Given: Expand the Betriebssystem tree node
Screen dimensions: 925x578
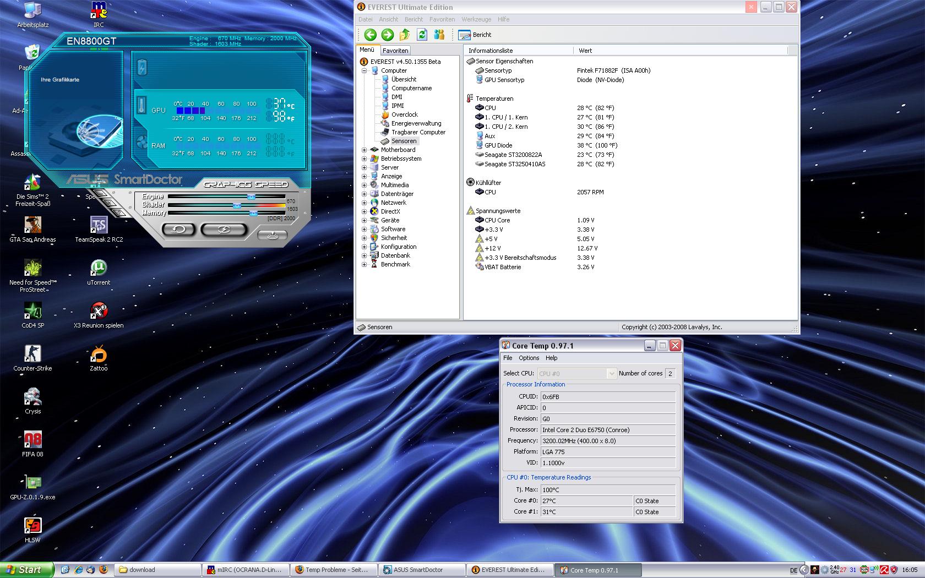Looking at the screenshot, I should (x=364, y=159).
